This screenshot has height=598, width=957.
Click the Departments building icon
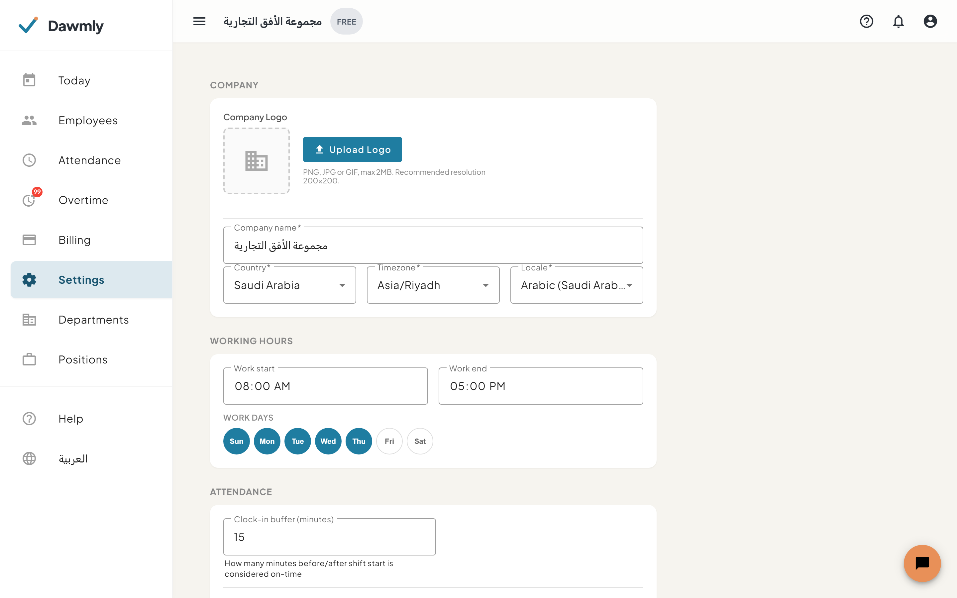click(29, 320)
